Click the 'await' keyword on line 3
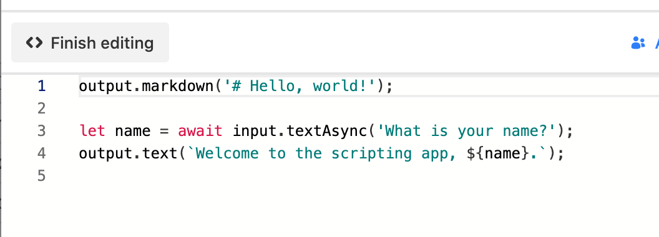Screen dimensions: 659x237 (x=200, y=131)
